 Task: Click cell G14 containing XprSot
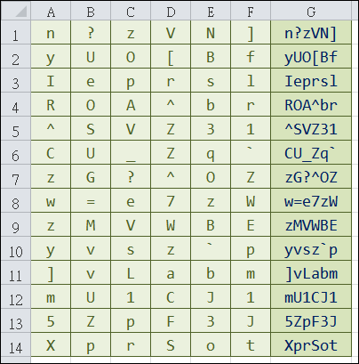(311, 345)
